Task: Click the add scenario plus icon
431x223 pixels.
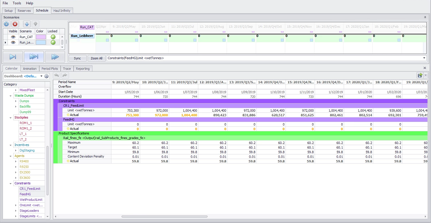Action: point(6,24)
